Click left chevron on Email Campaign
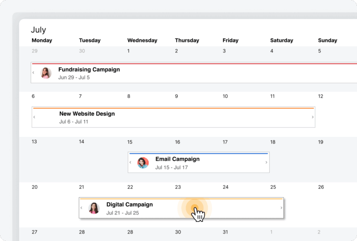357x241 pixels. point(130,163)
